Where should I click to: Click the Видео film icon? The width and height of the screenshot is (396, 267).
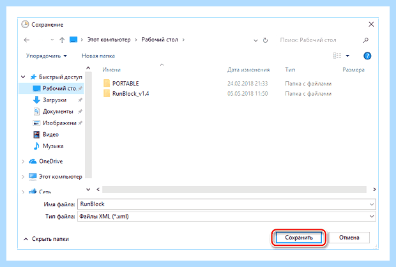point(36,135)
